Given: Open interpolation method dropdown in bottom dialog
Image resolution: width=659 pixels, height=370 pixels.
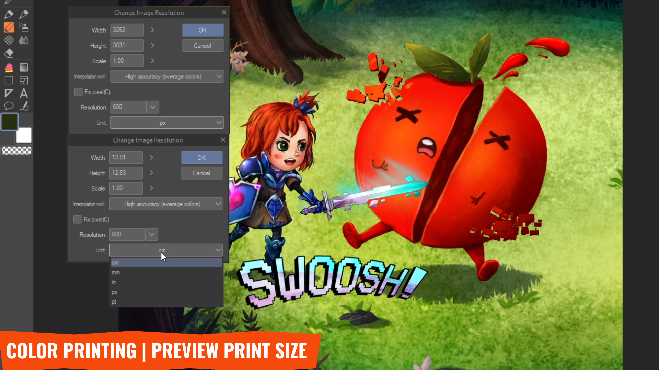Looking at the screenshot, I should [x=166, y=204].
